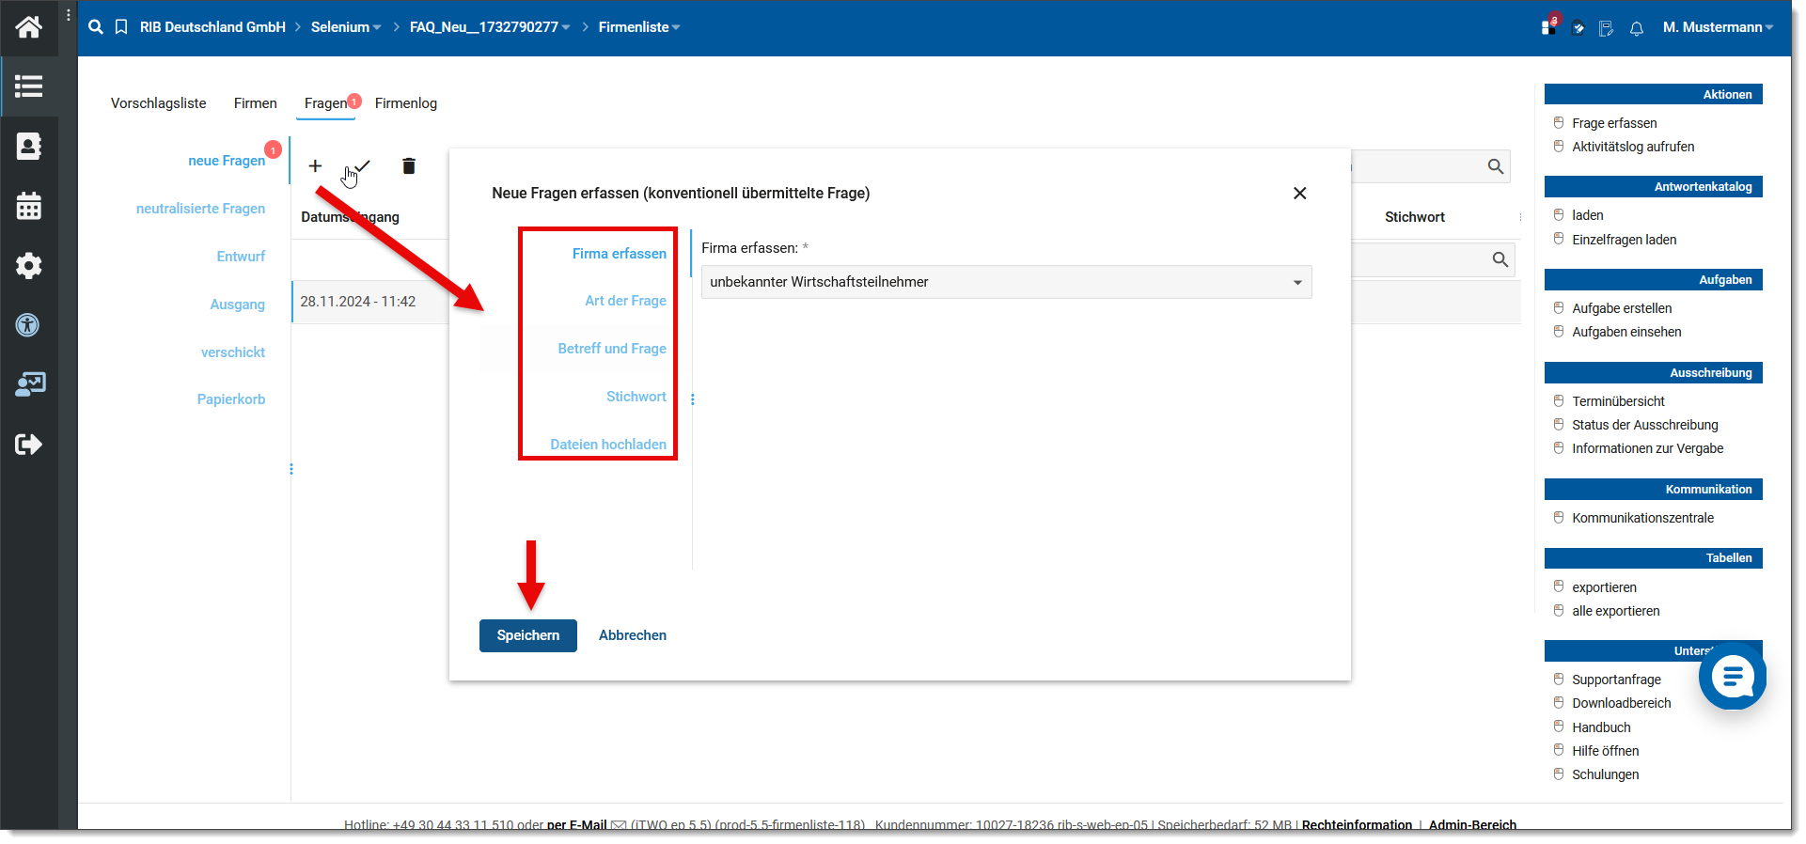
Task: Expand the M. Mustermann user menu
Action: pyautogui.click(x=1717, y=27)
